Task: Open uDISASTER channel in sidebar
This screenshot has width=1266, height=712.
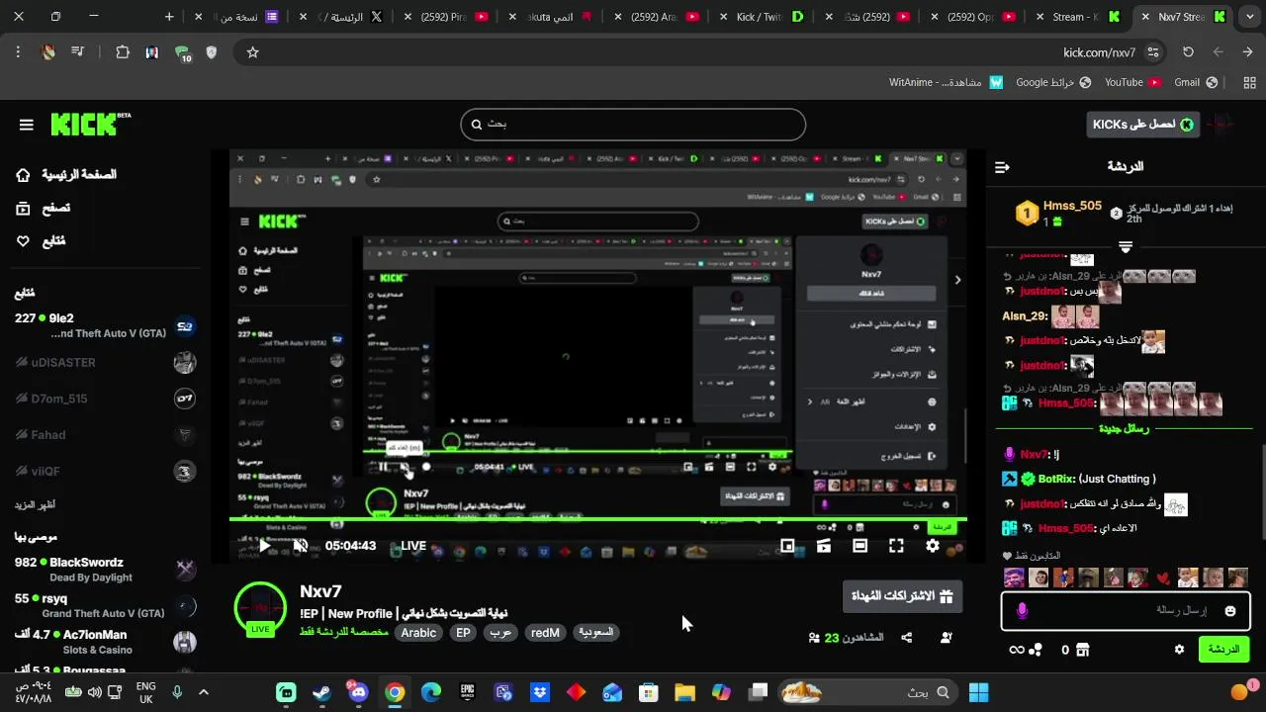Action: tap(105, 362)
